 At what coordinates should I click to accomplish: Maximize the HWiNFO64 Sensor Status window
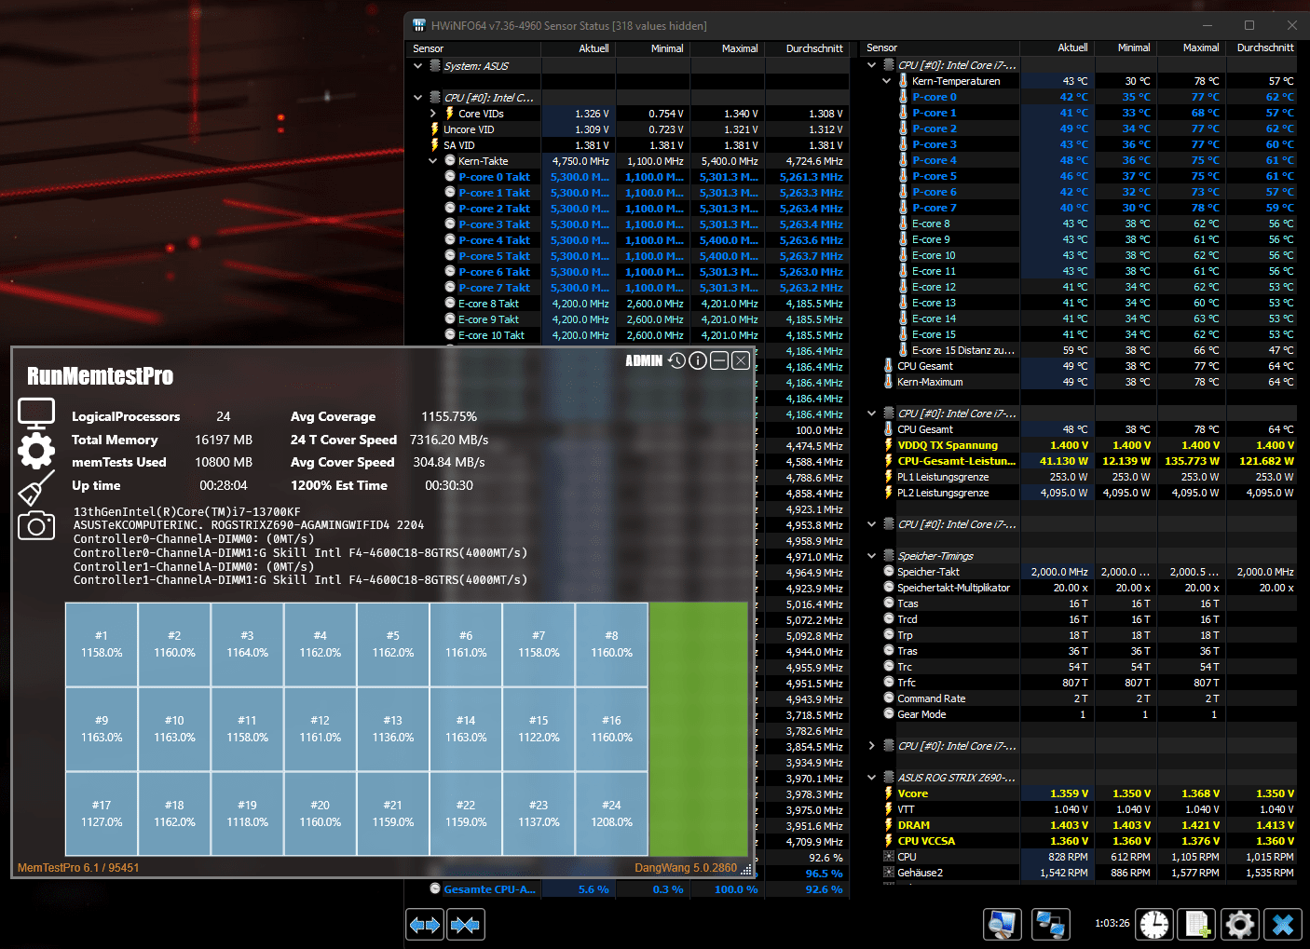[1249, 25]
